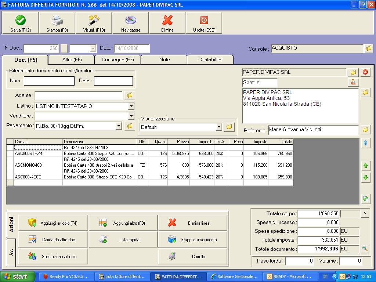376x282 pixels.
Task: Click the refresh grid icon below arrows
Action: pos(365,199)
